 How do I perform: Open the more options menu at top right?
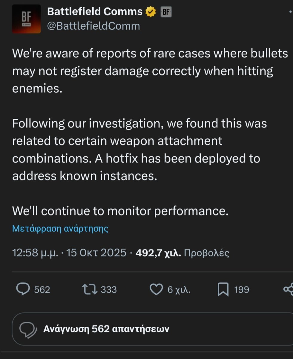[x=290, y=12]
